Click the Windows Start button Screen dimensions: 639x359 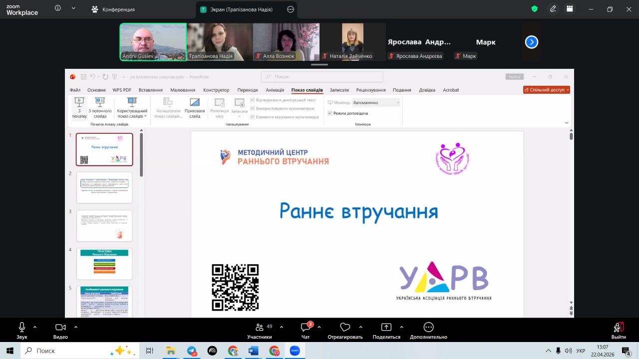tap(9, 351)
